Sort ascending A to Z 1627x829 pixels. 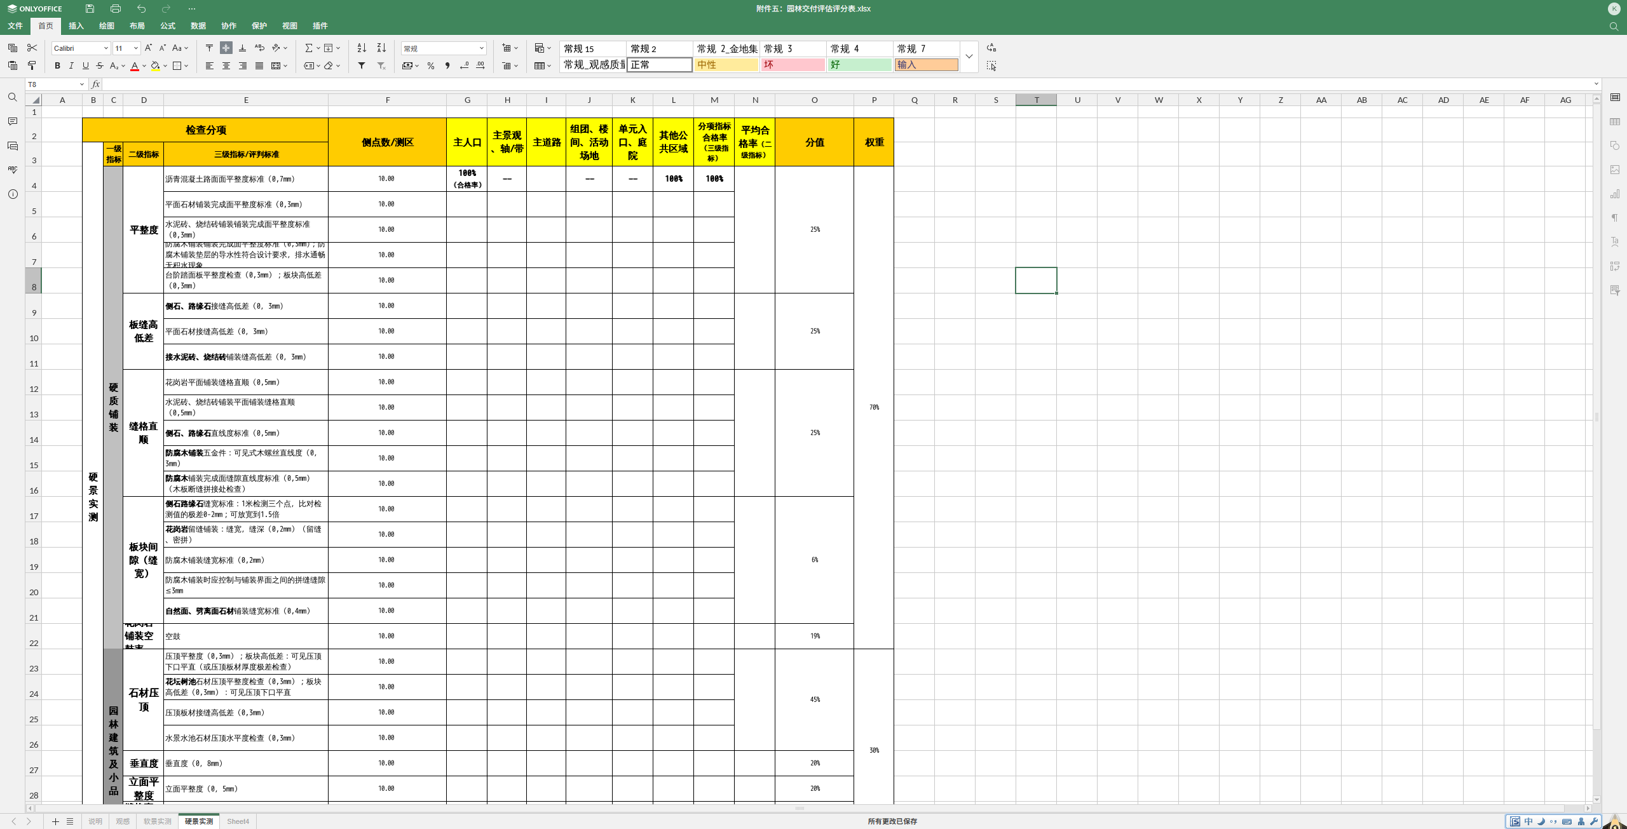362,48
